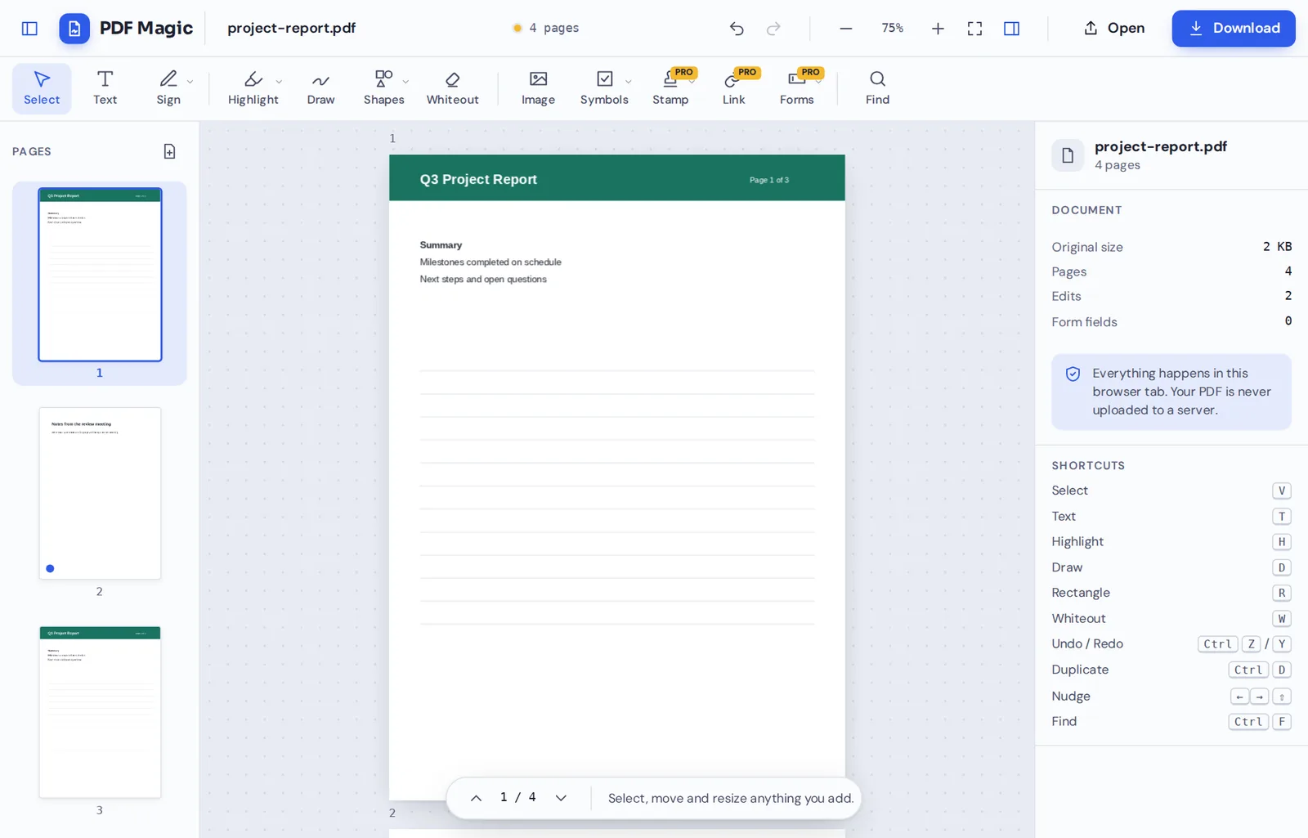
Task: Click the 1 / 4 page indicator
Action: [518, 797]
